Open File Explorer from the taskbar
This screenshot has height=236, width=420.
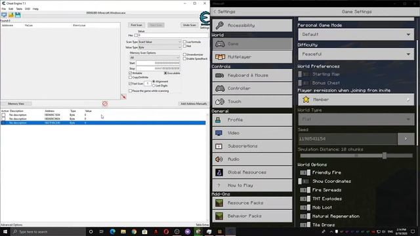(123, 231)
